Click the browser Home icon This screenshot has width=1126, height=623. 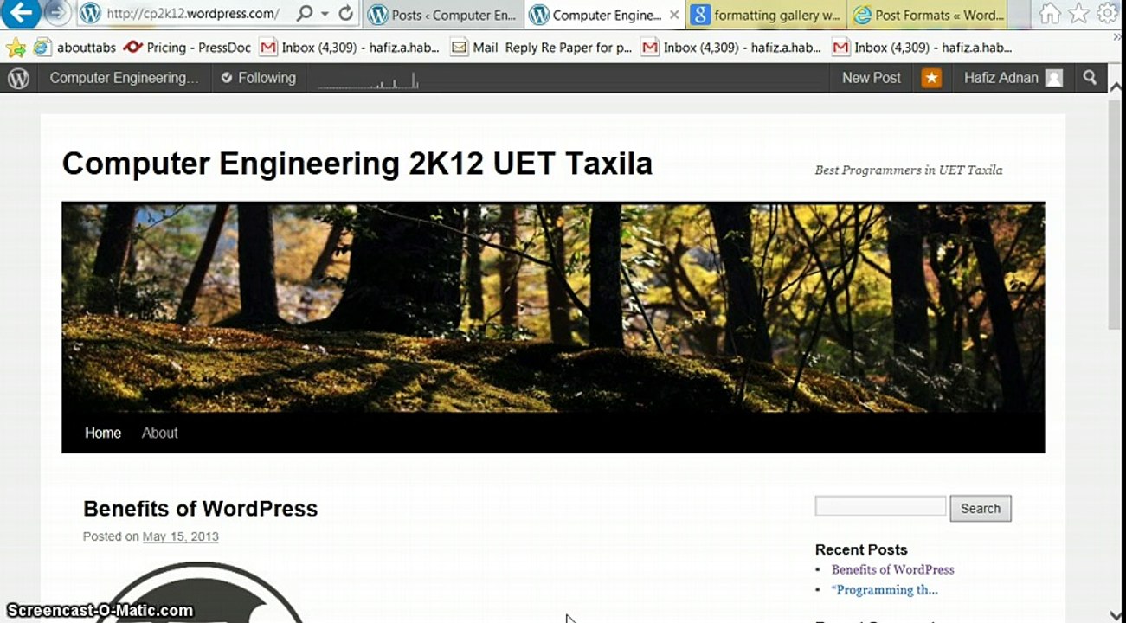[x=1050, y=14]
